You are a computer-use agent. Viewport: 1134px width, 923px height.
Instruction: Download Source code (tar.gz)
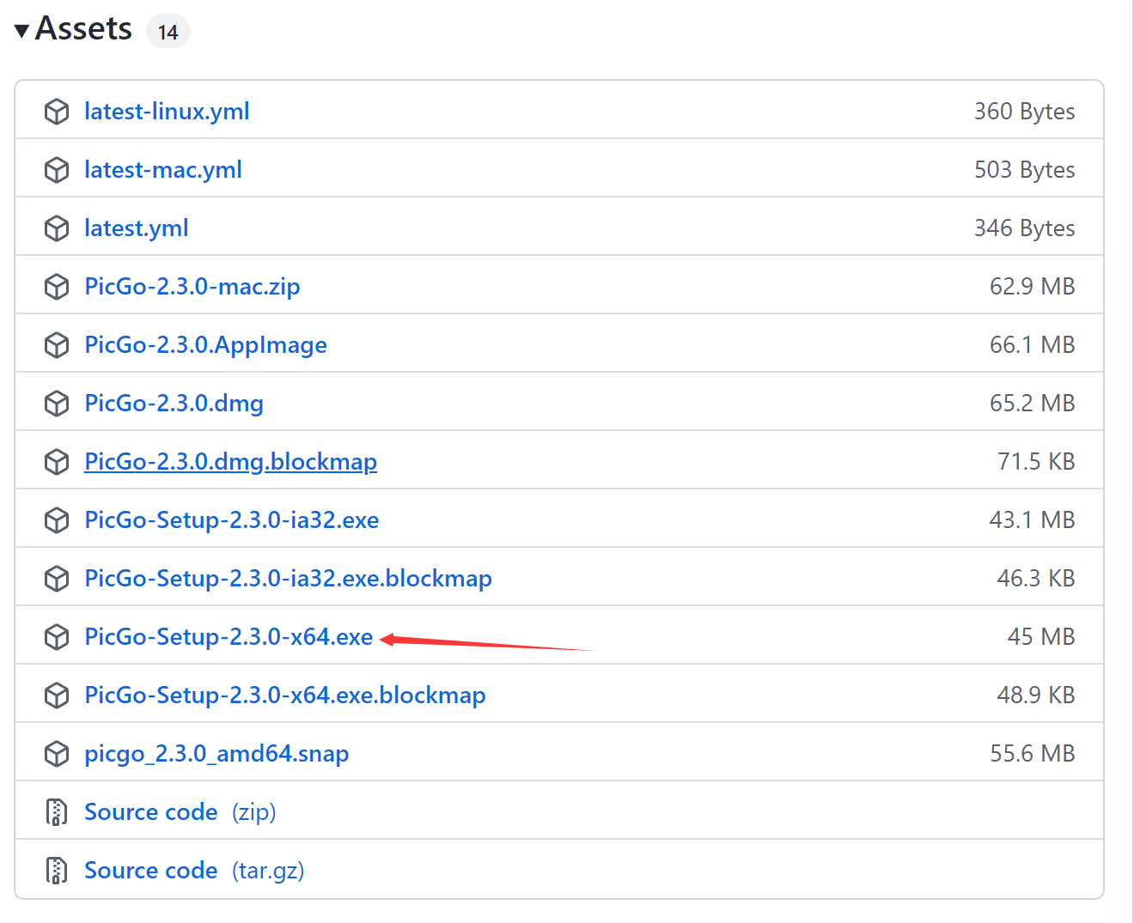pyautogui.click(x=195, y=871)
